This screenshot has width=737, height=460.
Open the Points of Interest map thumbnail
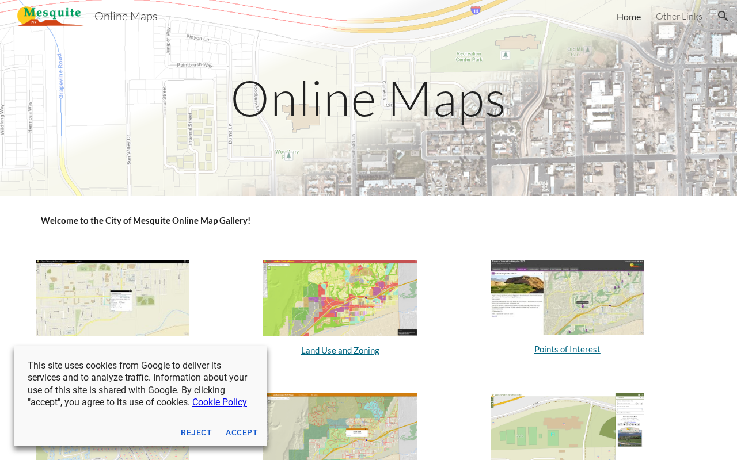coord(567,297)
